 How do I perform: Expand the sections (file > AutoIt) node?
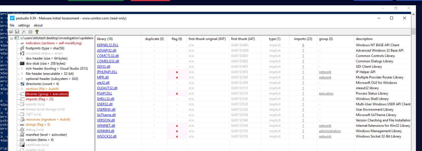22,89
